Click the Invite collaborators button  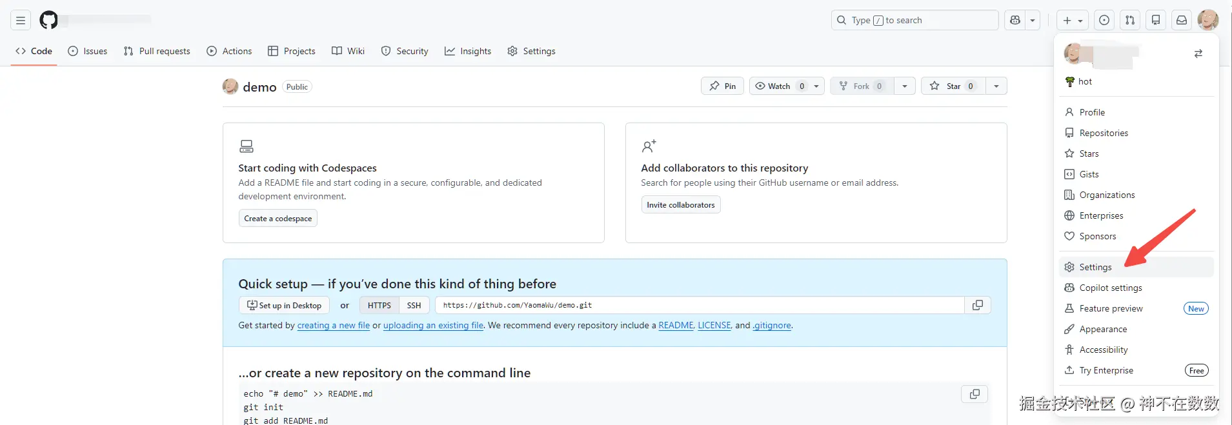681,205
